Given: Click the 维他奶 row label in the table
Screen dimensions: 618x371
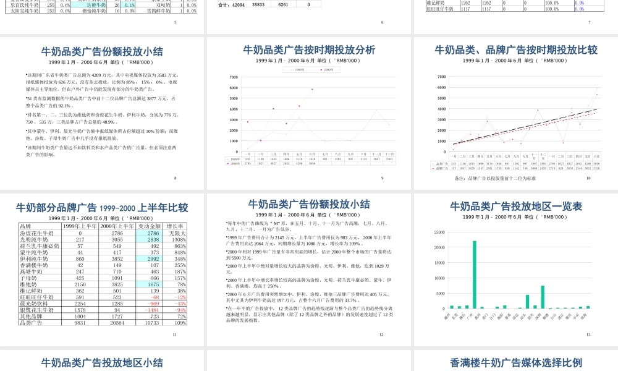Looking at the screenshot, I should 28,284.
